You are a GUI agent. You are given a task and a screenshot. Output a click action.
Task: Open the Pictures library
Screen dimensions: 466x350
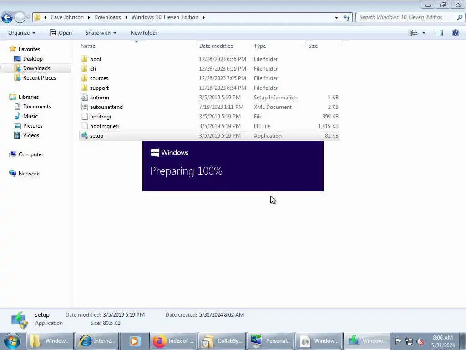33,126
